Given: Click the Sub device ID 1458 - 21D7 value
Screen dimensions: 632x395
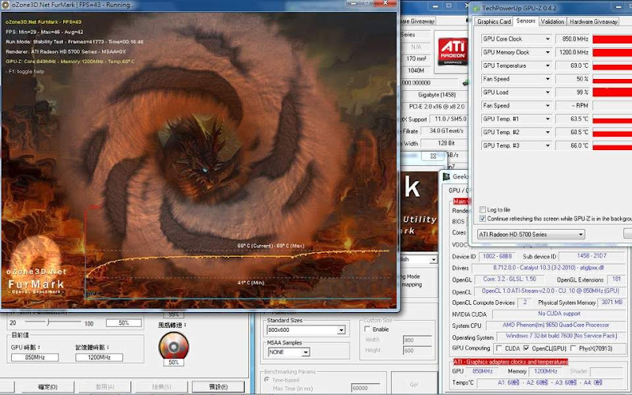Looking at the screenshot, I should 591,255.
